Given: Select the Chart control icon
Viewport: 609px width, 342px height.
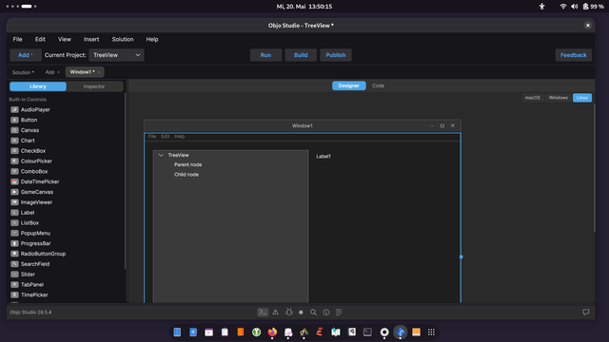Looking at the screenshot, I should (14, 141).
